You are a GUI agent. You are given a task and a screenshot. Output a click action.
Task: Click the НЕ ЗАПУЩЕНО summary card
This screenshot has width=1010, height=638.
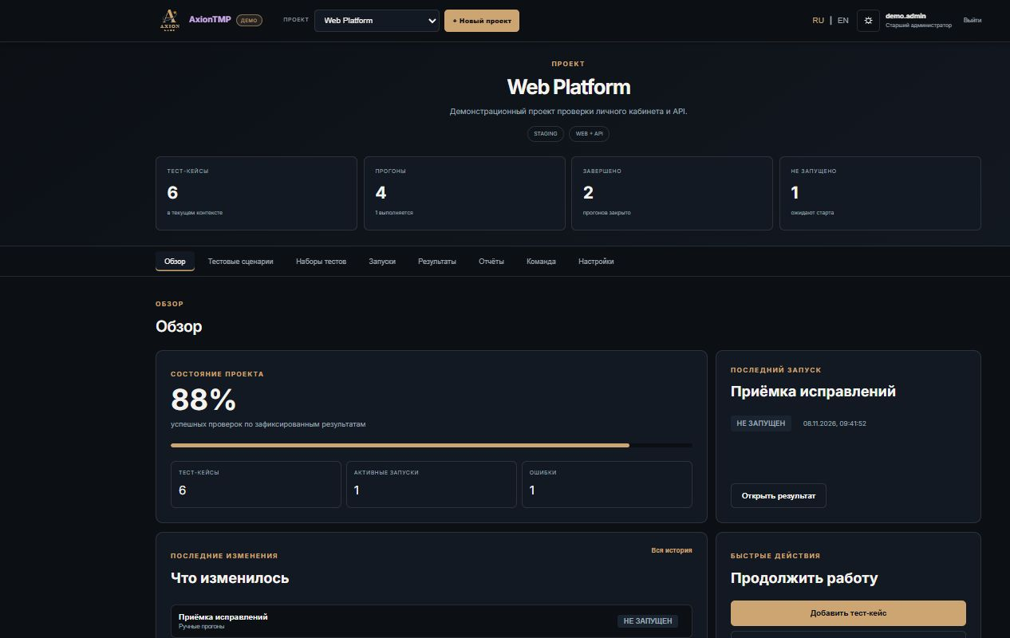880,193
